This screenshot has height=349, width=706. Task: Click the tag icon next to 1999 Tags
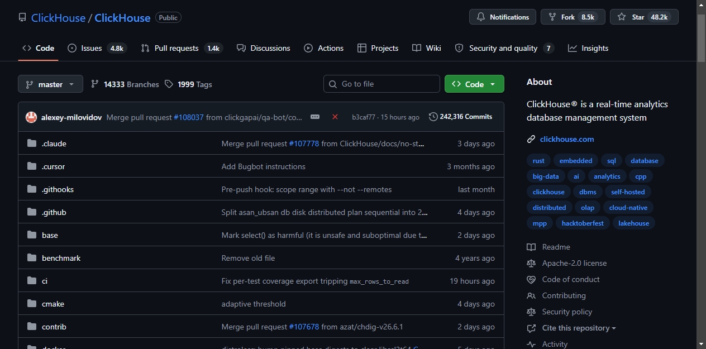(x=169, y=84)
